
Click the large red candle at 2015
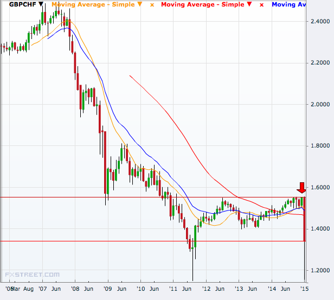305,219
